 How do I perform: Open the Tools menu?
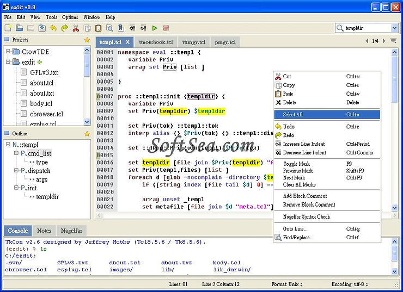pos(52,17)
